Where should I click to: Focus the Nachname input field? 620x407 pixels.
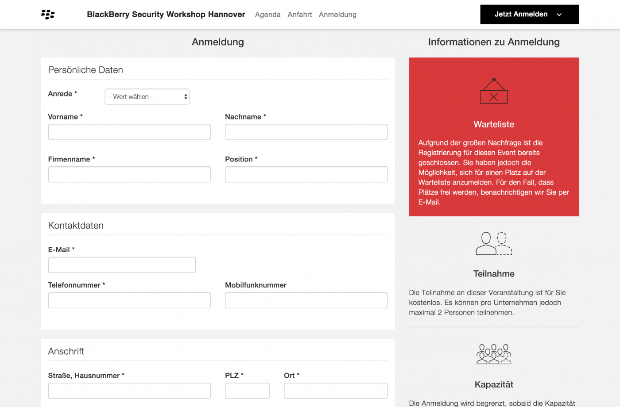click(x=306, y=132)
